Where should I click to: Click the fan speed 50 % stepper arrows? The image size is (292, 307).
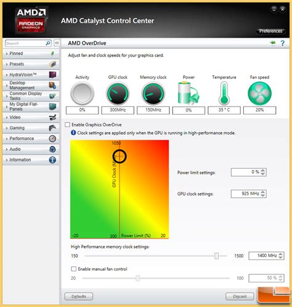(280, 278)
